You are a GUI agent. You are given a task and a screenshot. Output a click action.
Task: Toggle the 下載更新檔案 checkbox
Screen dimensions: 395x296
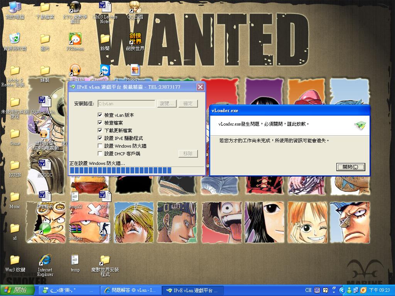click(100, 130)
